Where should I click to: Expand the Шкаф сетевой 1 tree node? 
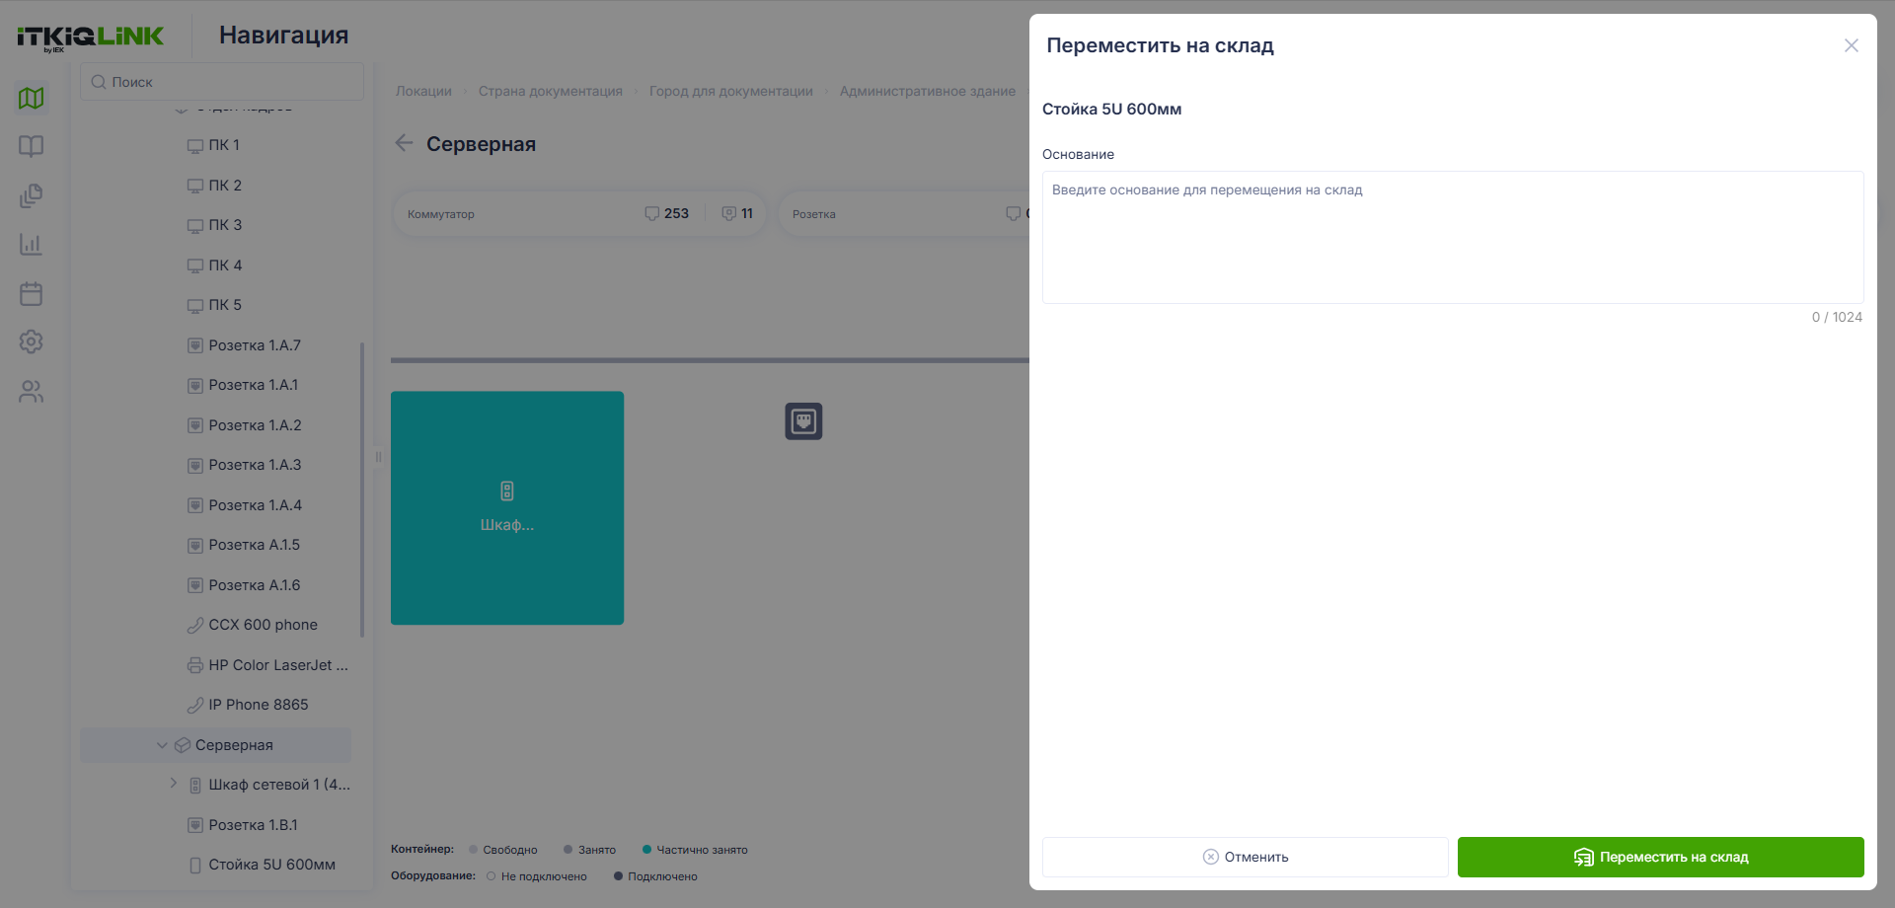174,784
